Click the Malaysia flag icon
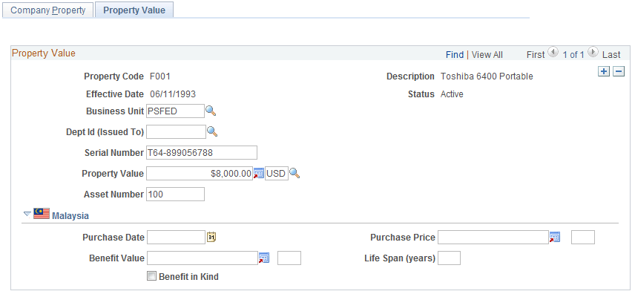Screen dimensions: 635x294 [x=42, y=214]
